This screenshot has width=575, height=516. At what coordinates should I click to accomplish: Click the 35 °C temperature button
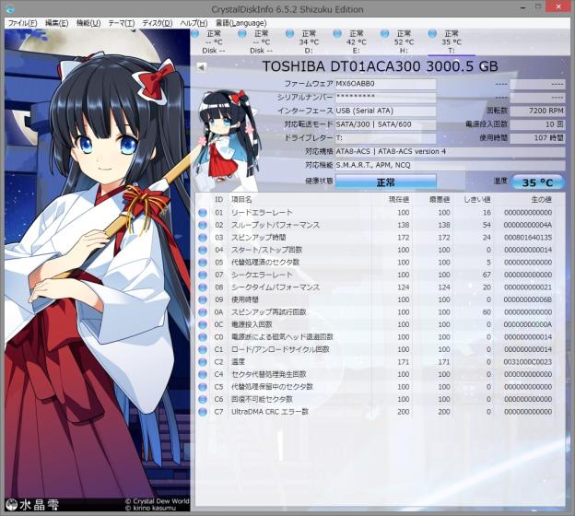click(537, 182)
